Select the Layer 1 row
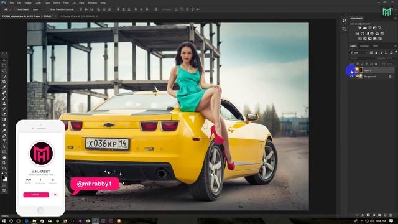398x224 pixels. 372,70
